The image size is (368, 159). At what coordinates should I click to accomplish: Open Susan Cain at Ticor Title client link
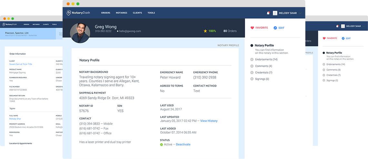point(21,64)
